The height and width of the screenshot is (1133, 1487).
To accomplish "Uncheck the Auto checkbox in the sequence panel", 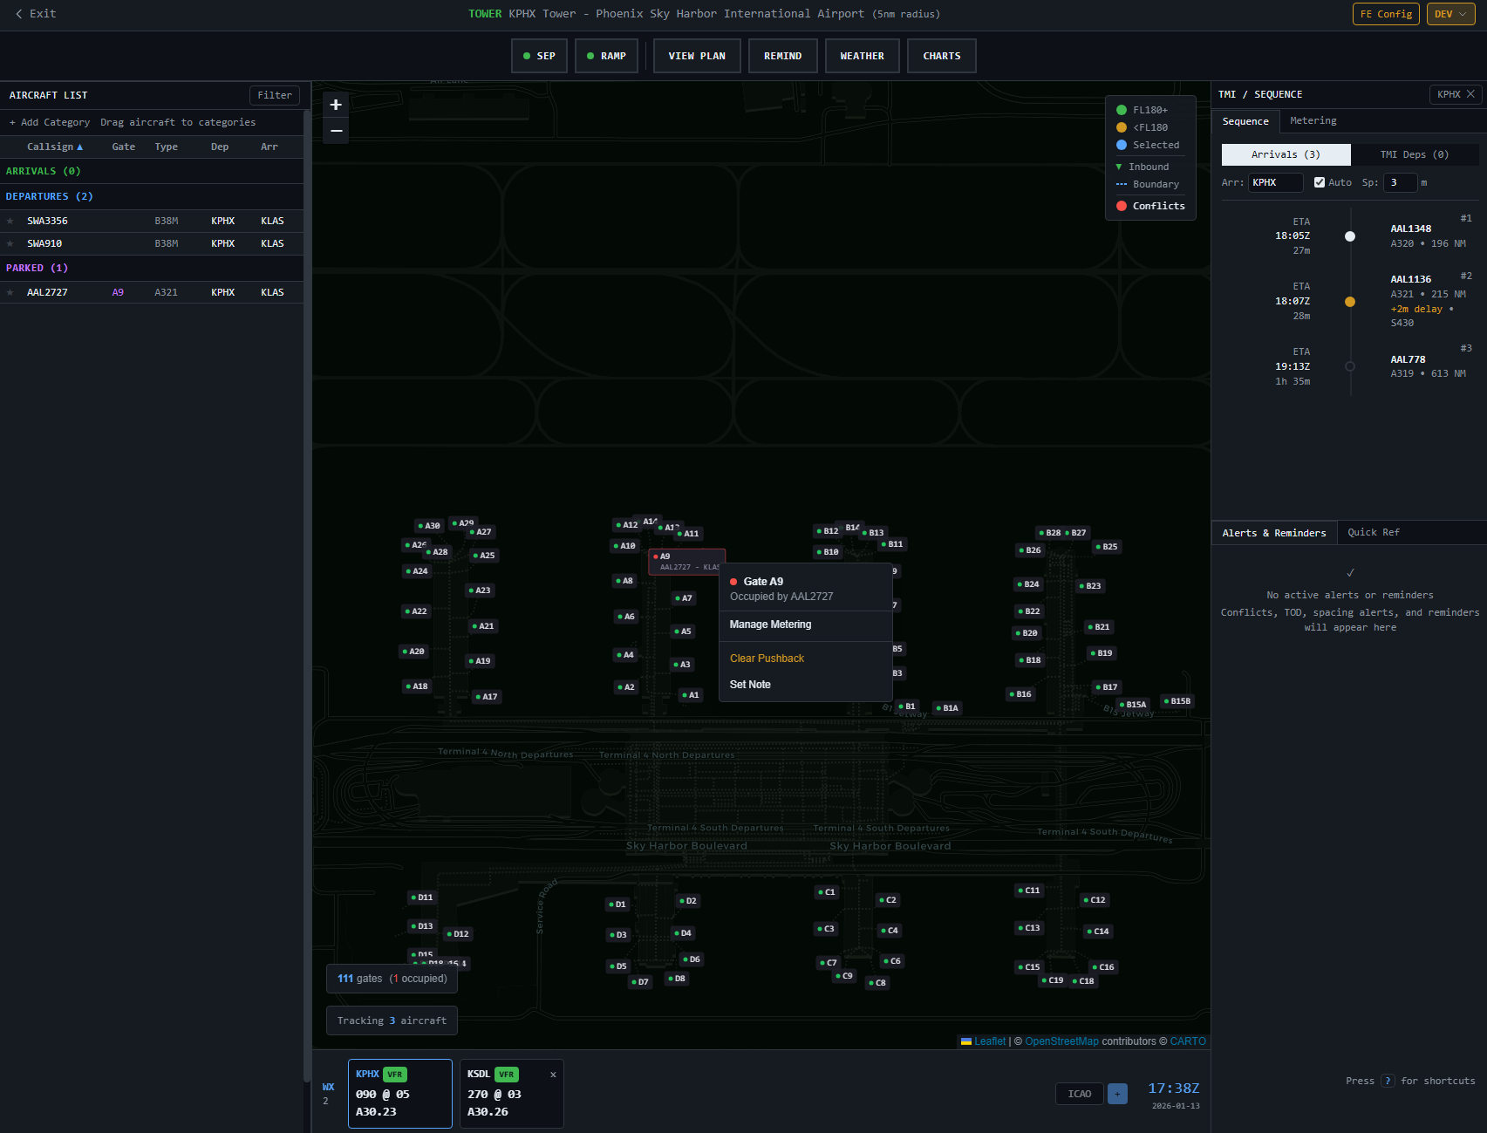I will coord(1320,182).
